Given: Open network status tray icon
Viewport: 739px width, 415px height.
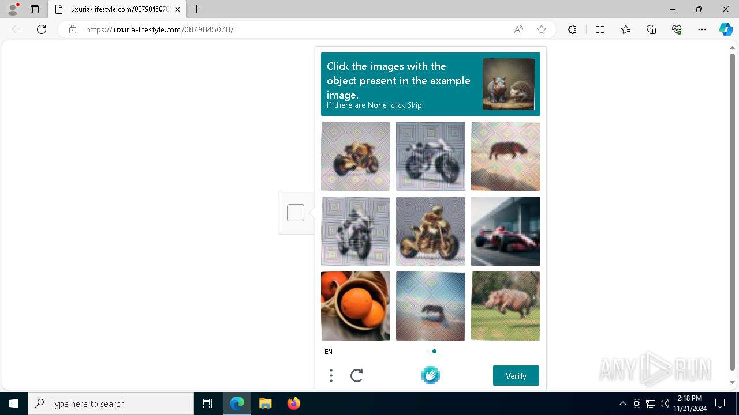Looking at the screenshot, I should [651, 403].
